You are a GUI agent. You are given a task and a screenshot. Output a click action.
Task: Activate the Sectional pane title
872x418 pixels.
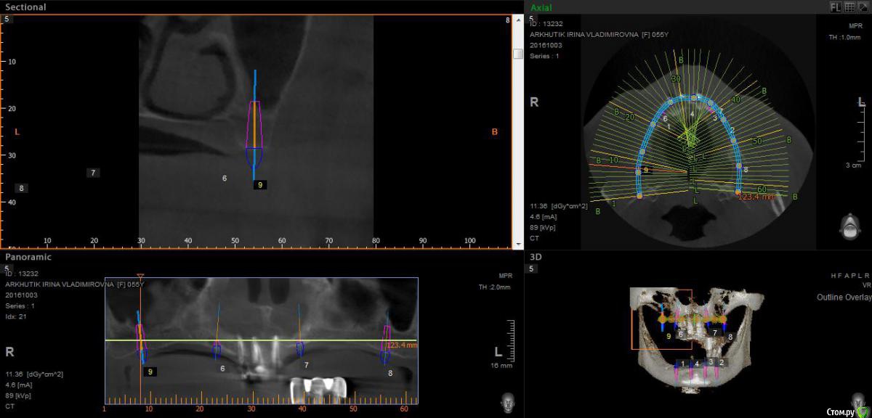(x=25, y=7)
